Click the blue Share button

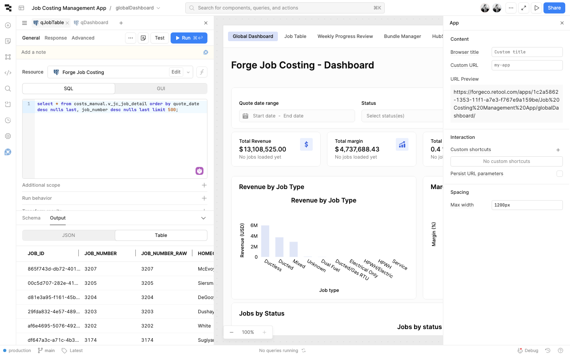click(x=554, y=8)
